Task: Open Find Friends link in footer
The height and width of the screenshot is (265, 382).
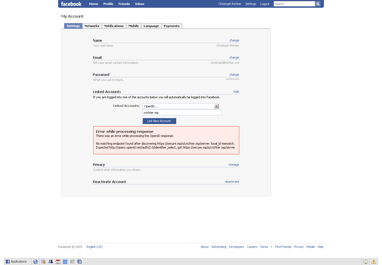Action: (283, 247)
